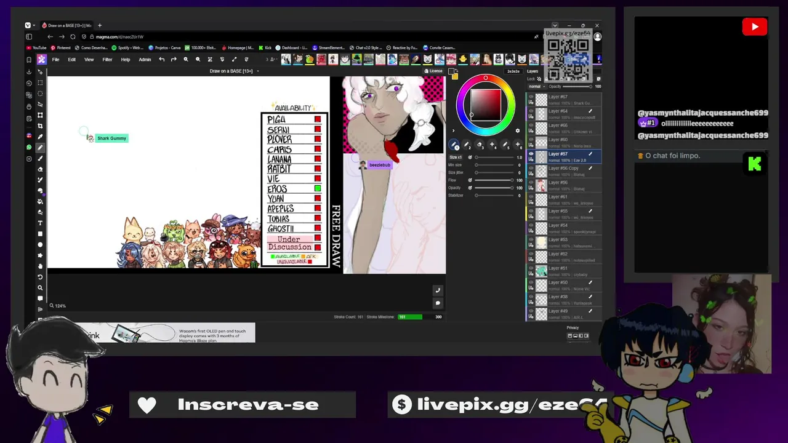
Task: Adjust the layer Opacity slider
Action: coord(578,86)
